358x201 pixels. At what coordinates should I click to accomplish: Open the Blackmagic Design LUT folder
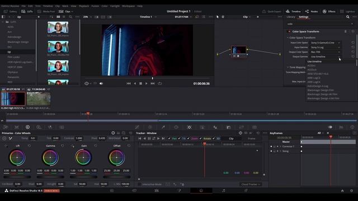pos(18,42)
